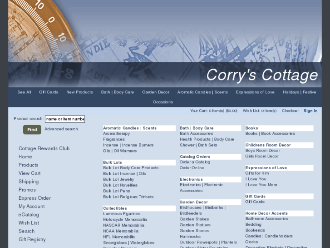Open My Account sidebar link
This screenshot has height=248, width=330.
click(32, 207)
